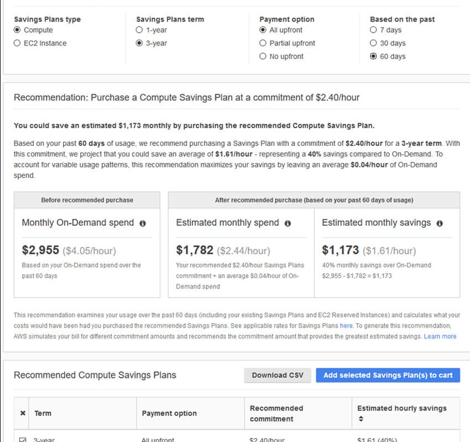Click the 'After recommended purchase' header
This screenshot has height=442, width=470.
pos(314,200)
